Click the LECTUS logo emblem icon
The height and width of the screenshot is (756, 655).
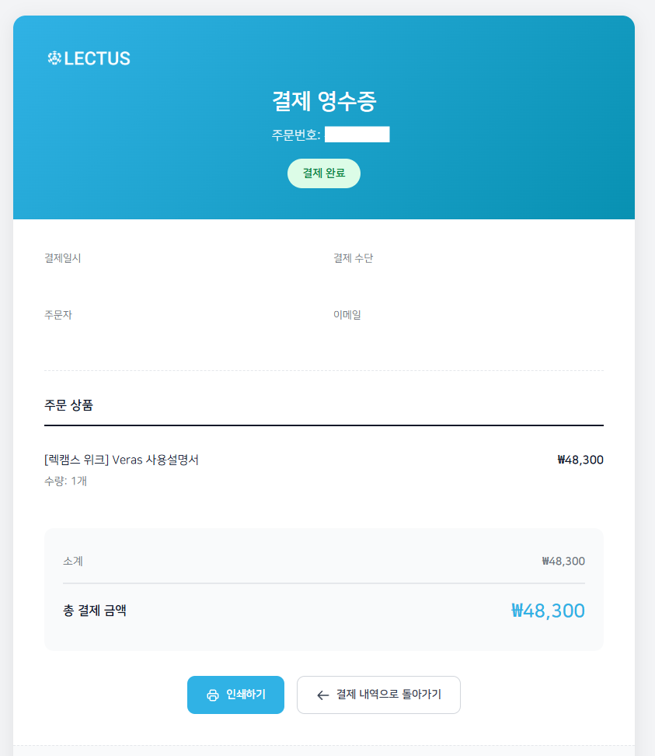[x=54, y=58]
